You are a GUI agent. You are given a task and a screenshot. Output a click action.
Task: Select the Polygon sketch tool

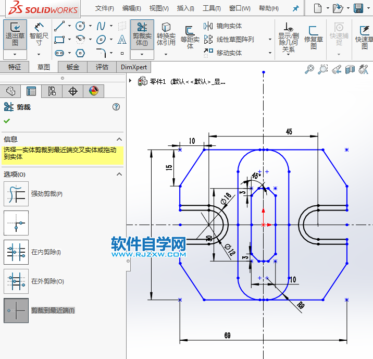coord(80,53)
